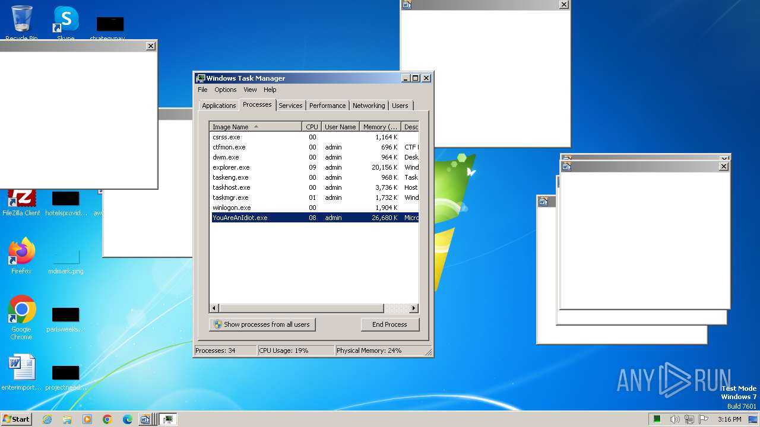
Task: Switch to Task Manager taskbar item
Action: point(167,419)
